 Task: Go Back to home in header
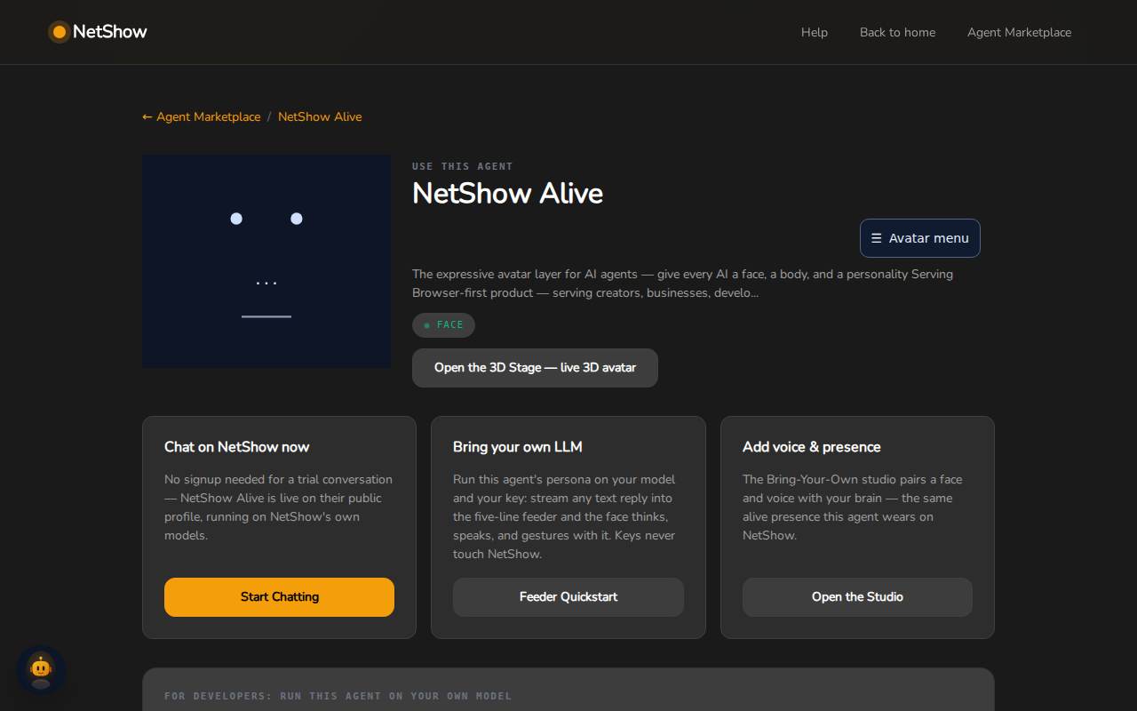[x=897, y=32]
